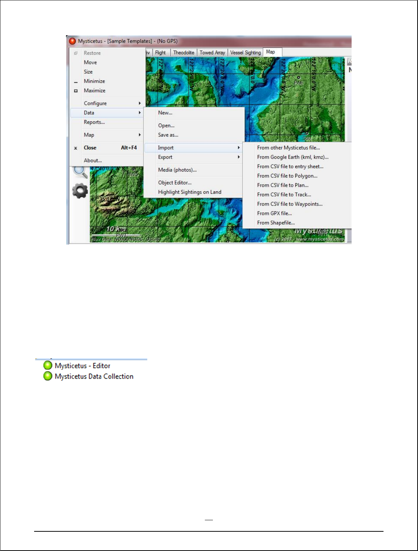Open the Data menu item

coord(107,113)
